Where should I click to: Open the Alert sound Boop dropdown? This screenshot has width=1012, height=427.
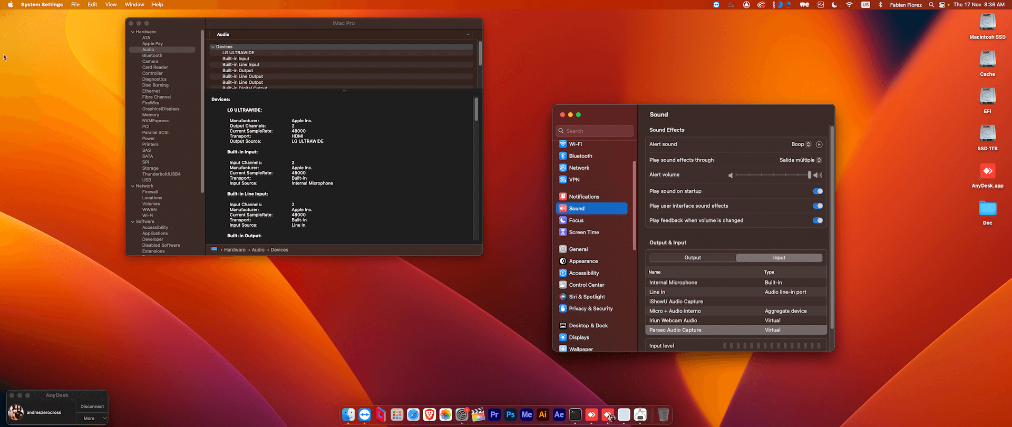tap(801, 144)
